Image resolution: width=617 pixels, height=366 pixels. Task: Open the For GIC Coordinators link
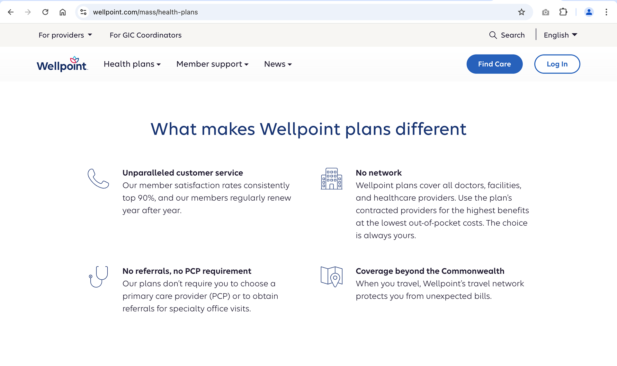tap(146, 35)
